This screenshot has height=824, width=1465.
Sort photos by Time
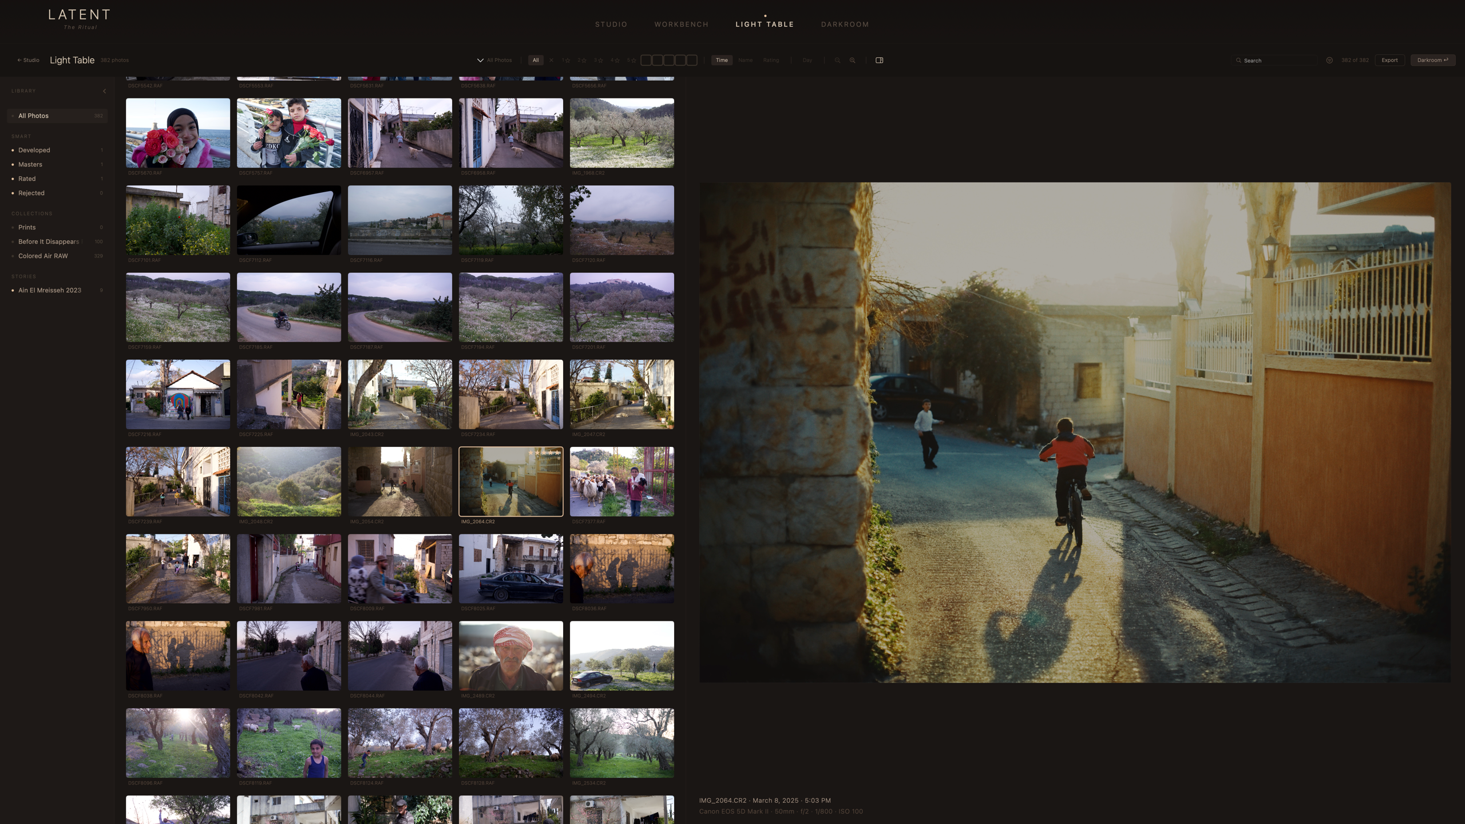[722, 60]
